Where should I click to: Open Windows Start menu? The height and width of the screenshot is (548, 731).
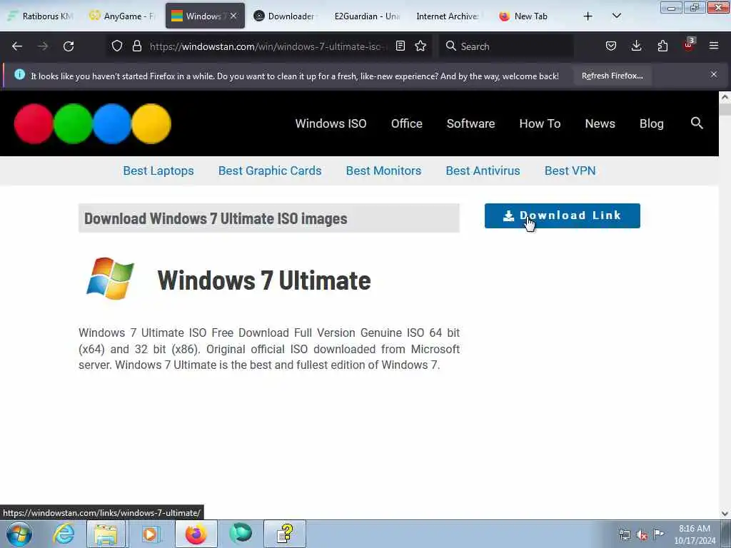coord(19,534)
